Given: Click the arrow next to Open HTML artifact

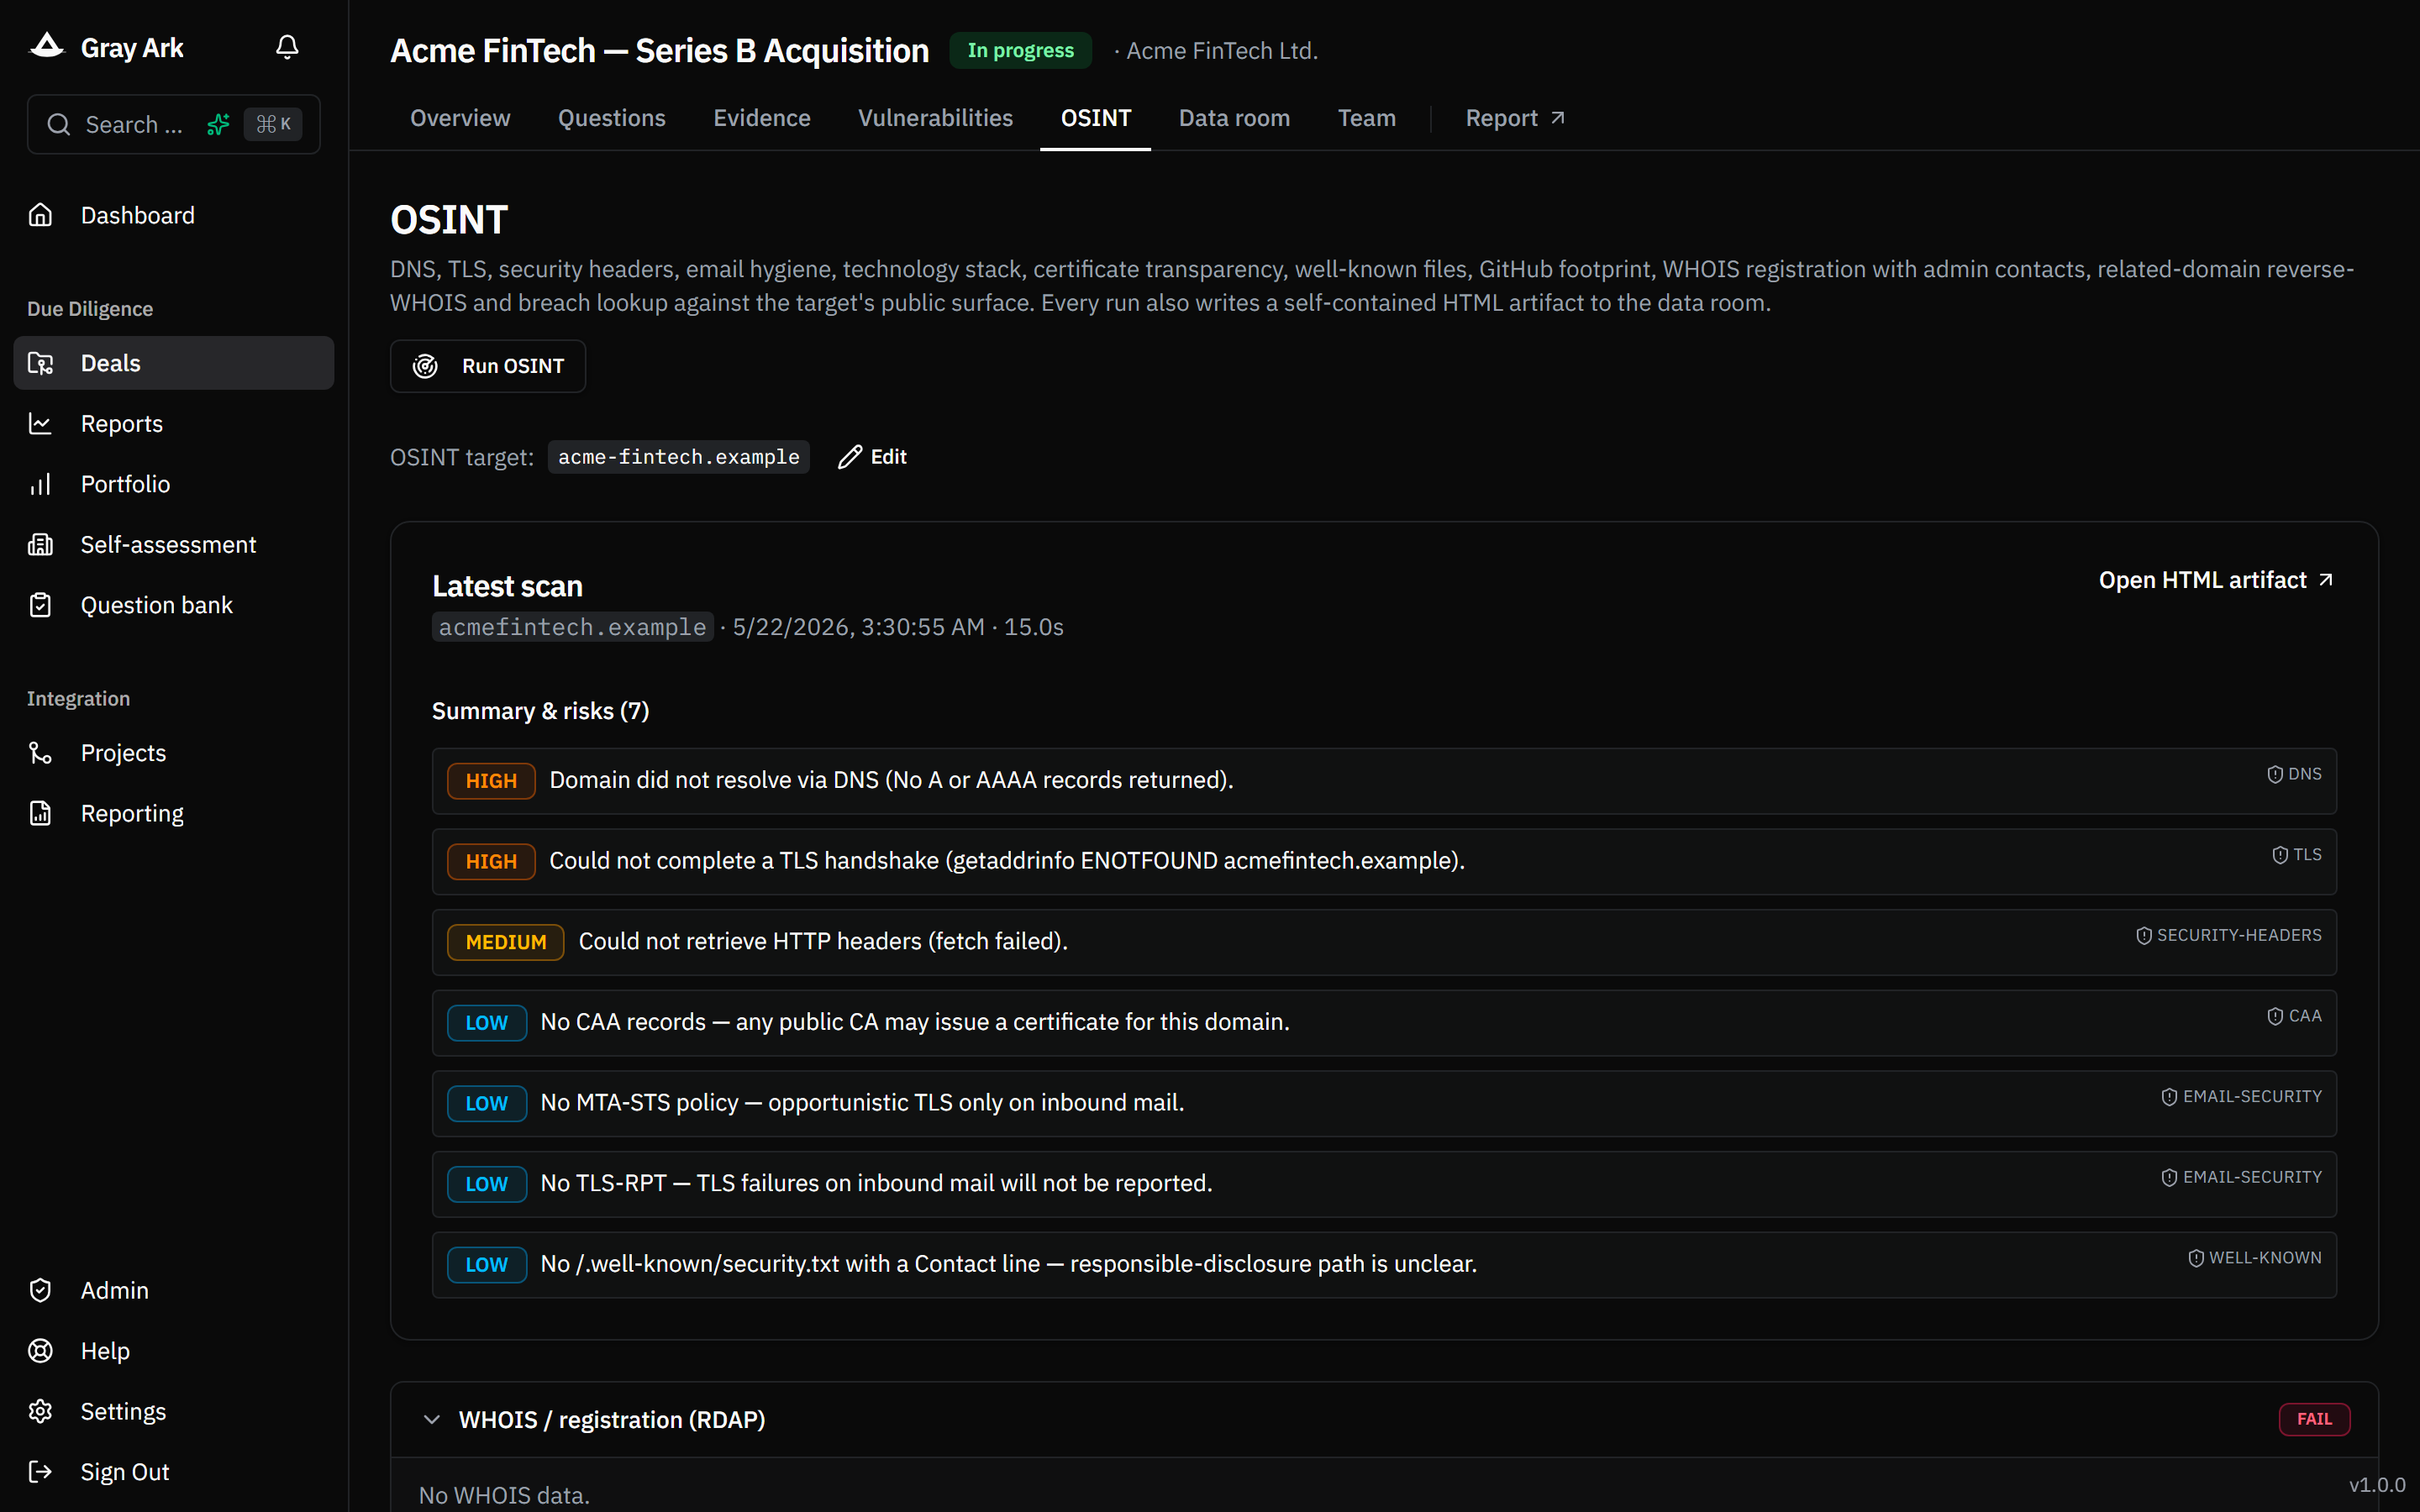Looking at the screenshot, I should click(x=2326, y=580).
